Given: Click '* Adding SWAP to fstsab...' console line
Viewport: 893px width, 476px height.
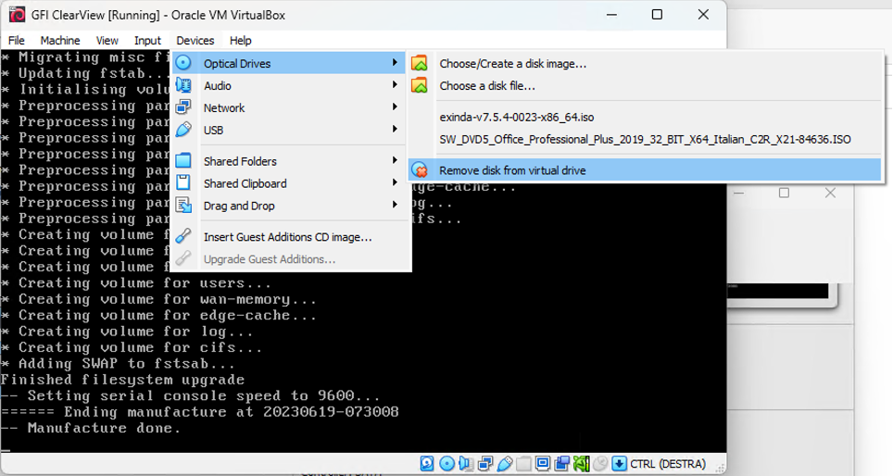Looking at the screenshot, I should 118,363.
